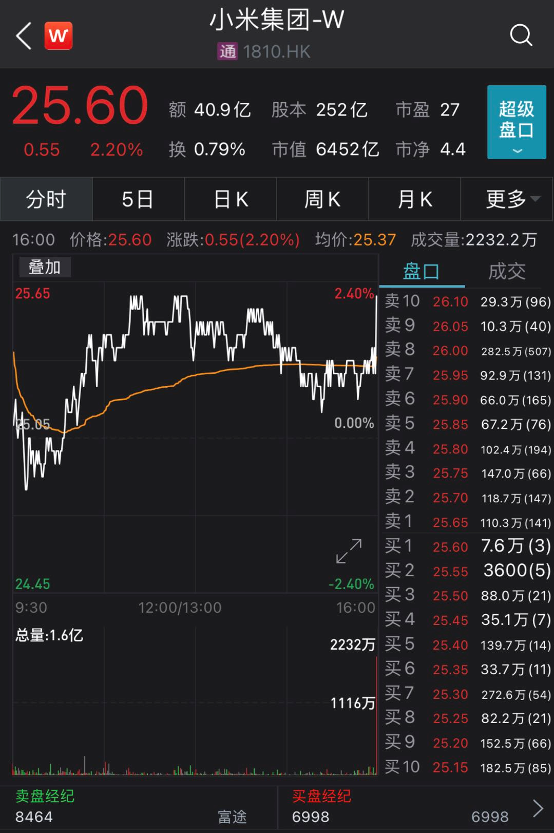The width and height of the screenshot is (554, 833).
Task: Tap the 市净 4.4 P/B value
Action: (x=430, y=149)
